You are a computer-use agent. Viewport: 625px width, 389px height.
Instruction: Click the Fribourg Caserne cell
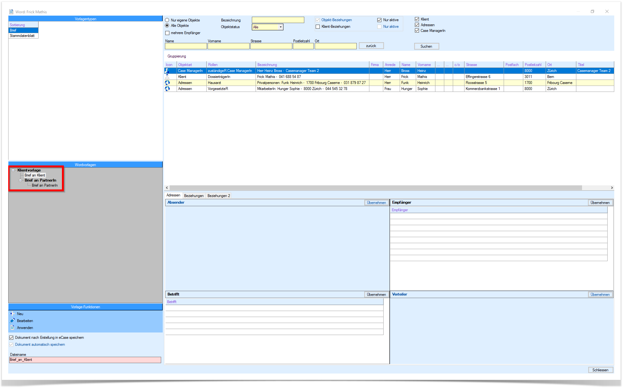(561, 83)
